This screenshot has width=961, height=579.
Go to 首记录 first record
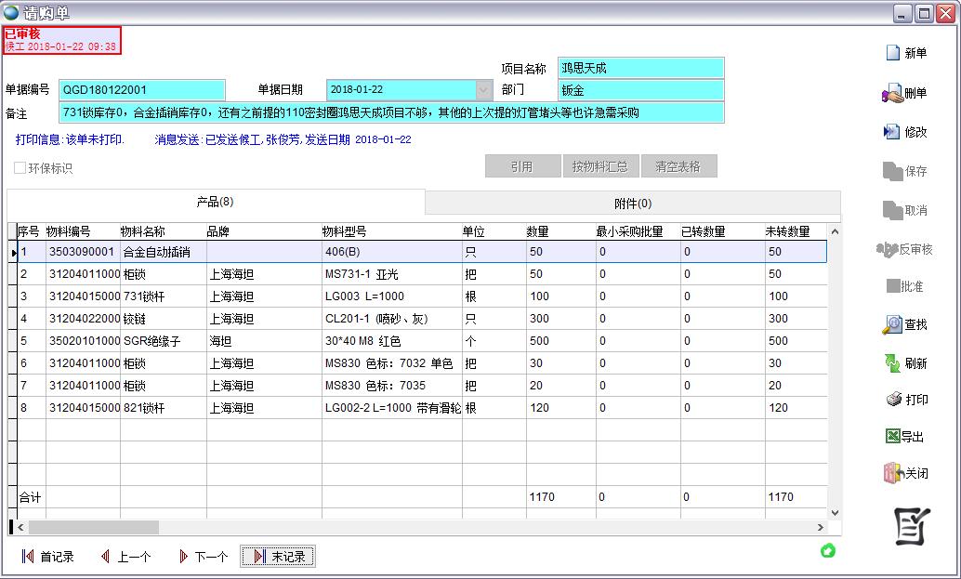(47, 557)
